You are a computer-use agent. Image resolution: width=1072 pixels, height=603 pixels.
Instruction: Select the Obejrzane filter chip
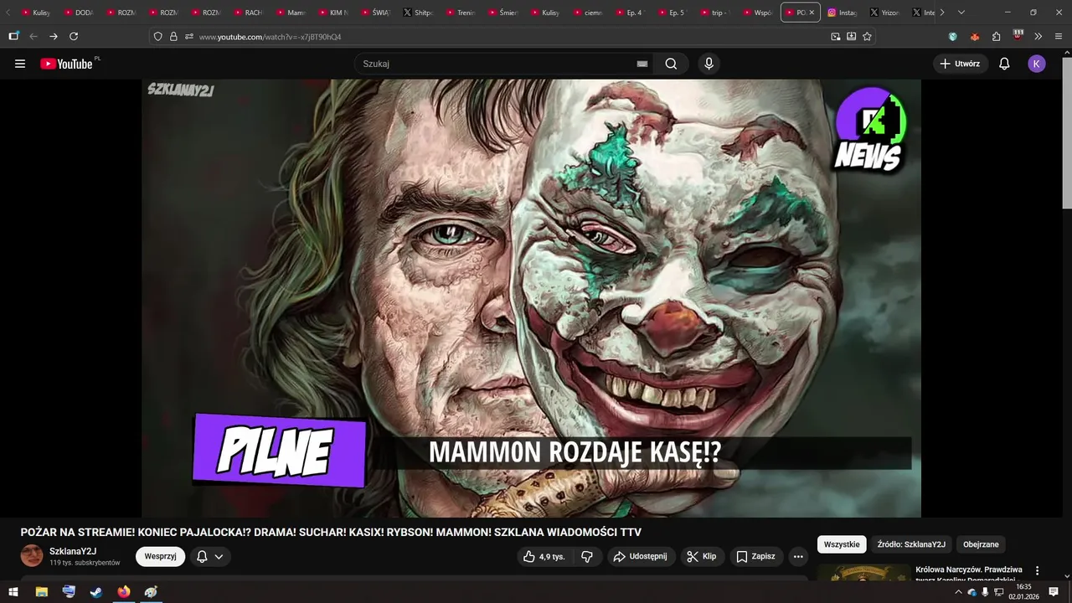point(981,544)
